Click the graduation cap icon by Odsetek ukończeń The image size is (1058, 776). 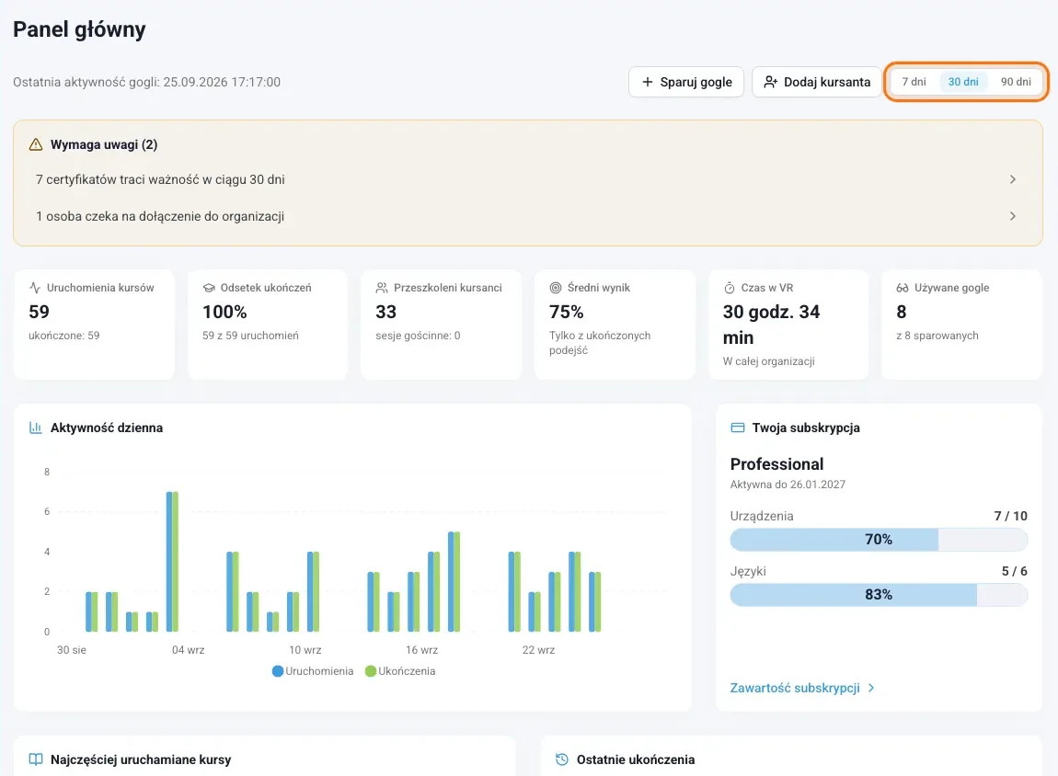tap(209, 288)
